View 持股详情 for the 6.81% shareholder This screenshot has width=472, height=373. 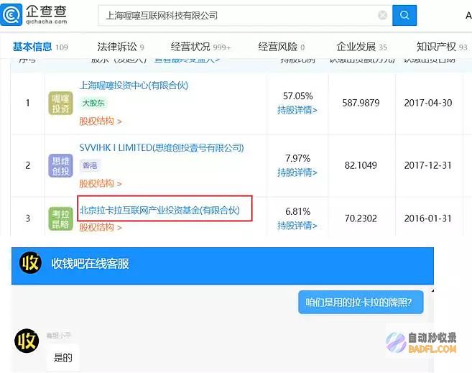(297, 226)
